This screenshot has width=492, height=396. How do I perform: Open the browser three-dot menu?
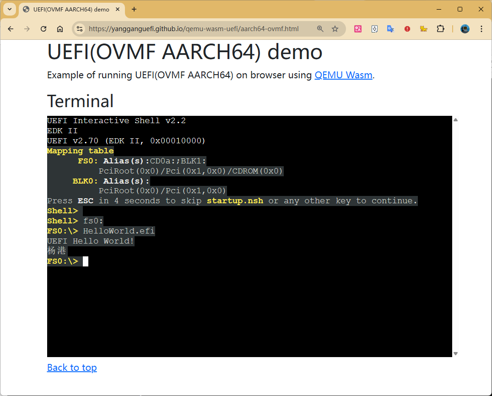(481, 29)
